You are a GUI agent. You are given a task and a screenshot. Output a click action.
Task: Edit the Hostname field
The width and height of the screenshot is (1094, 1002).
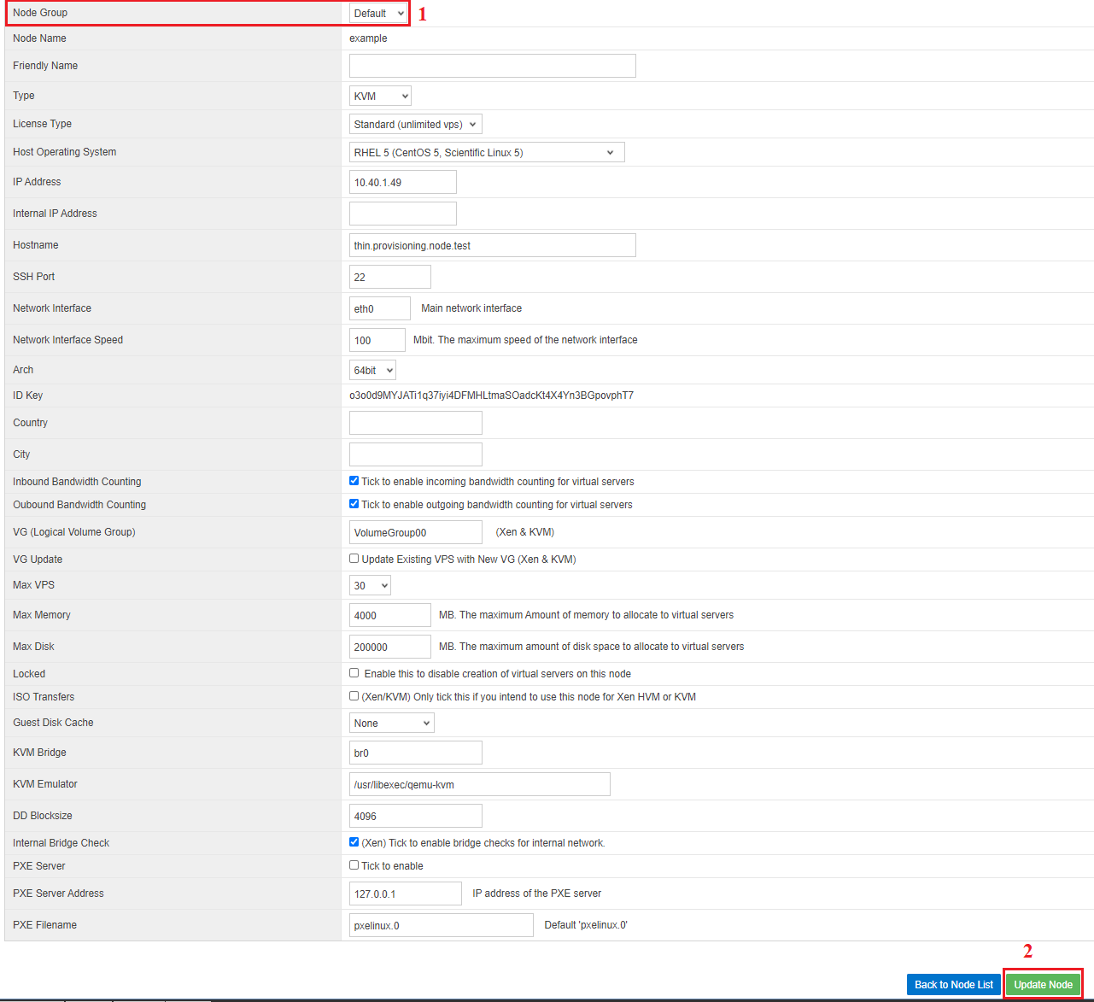tap(493, 245)
